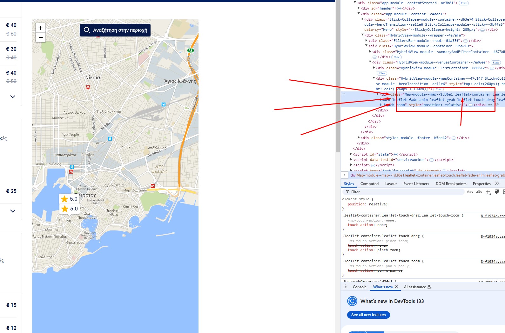505x333 pixels.
Task: Expand the script id="state" node
Action: click(351, 154)
